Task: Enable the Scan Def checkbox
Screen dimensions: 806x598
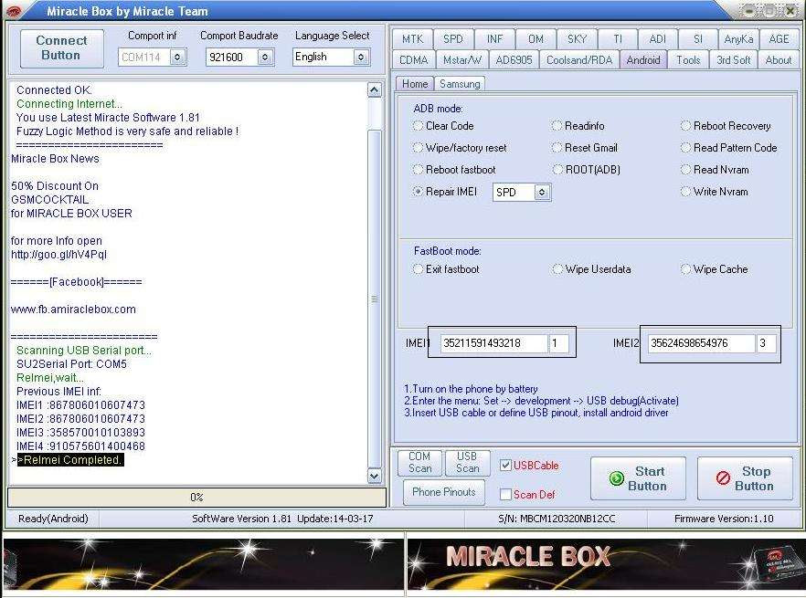Action: (x=506, y=494)
